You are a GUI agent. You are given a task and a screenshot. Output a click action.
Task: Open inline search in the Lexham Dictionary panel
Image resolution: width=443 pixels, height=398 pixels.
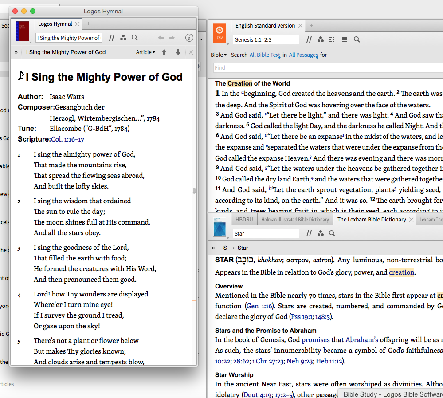(x=332, y=233)
